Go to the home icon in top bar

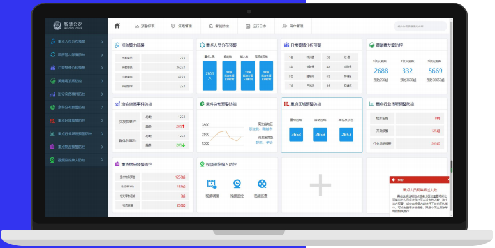117,26
